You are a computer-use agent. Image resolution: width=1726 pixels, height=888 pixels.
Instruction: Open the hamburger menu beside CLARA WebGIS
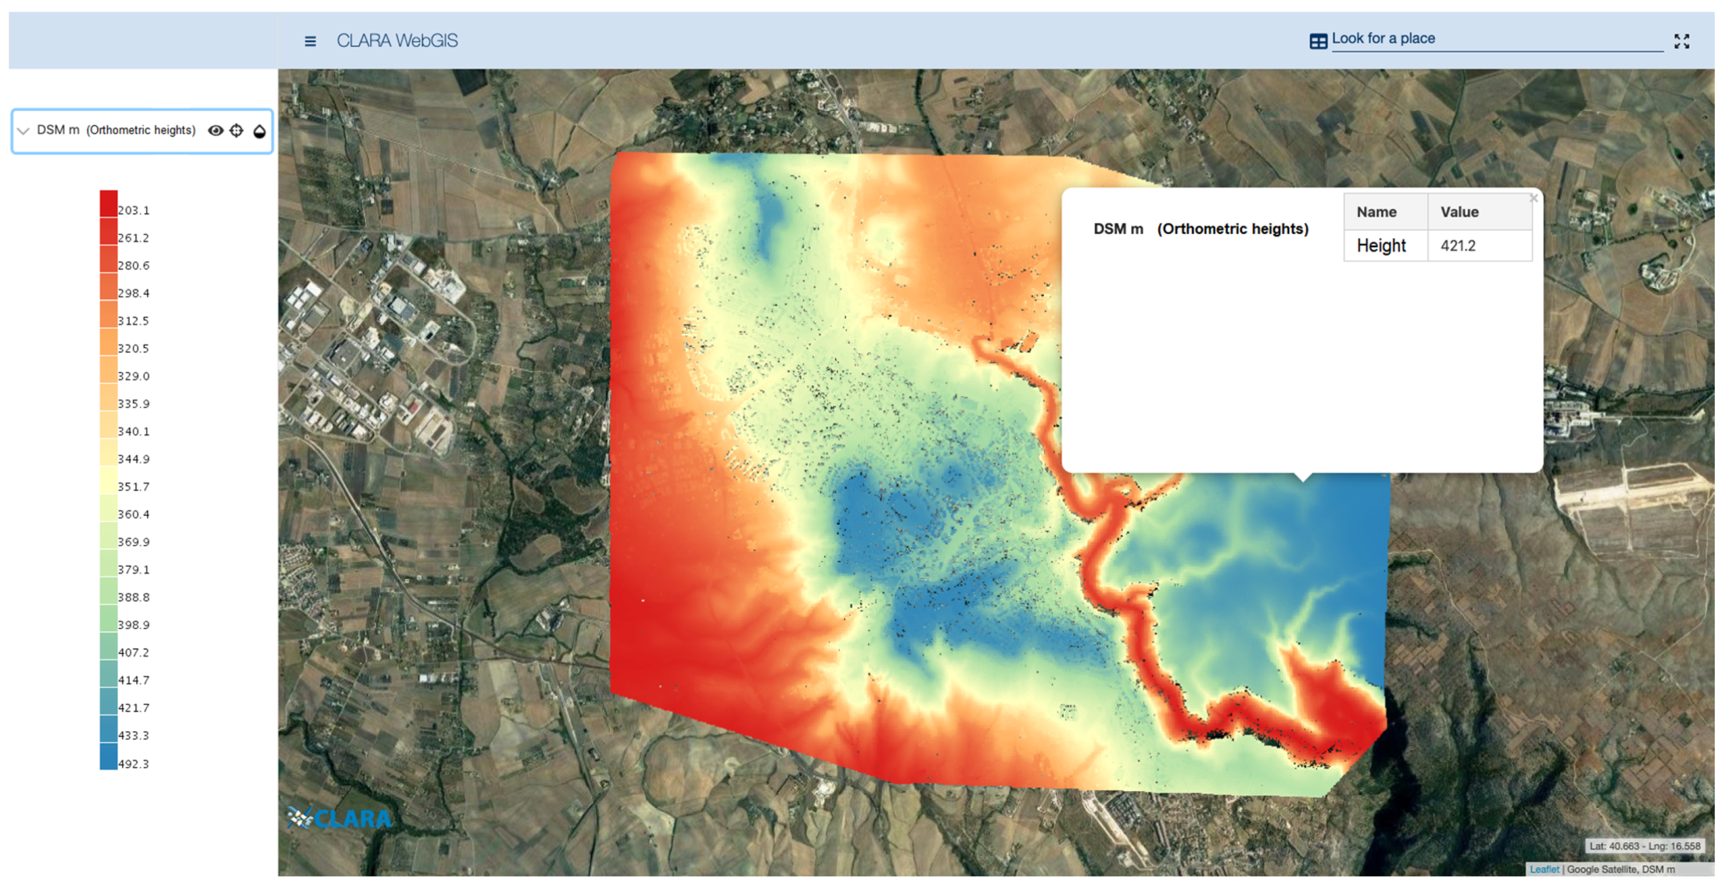310,42
